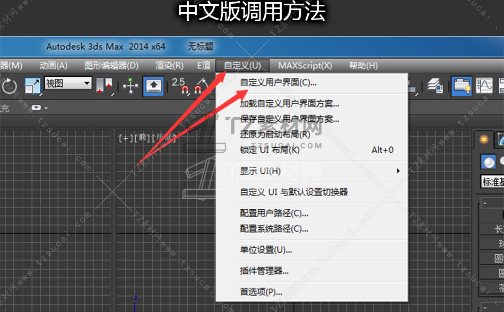The image size is (504, 312).
Task: Open the 图形编辑器(D) menu
Action: [x=111, y=66]
